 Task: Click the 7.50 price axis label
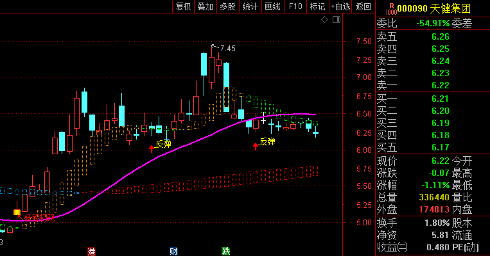tap(364, 42)
